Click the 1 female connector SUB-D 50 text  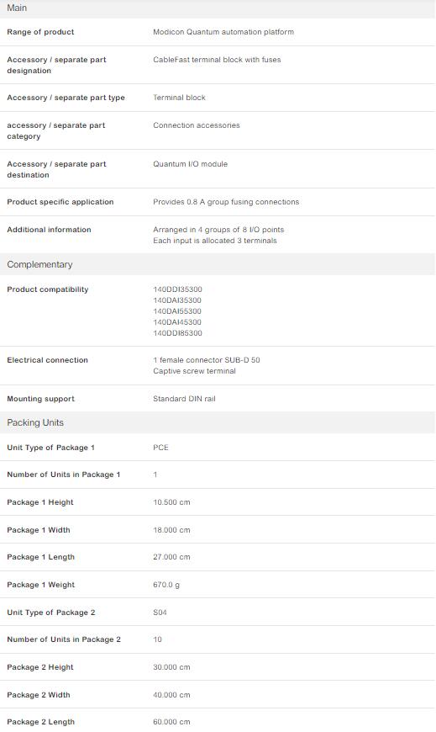click(207, 360)
